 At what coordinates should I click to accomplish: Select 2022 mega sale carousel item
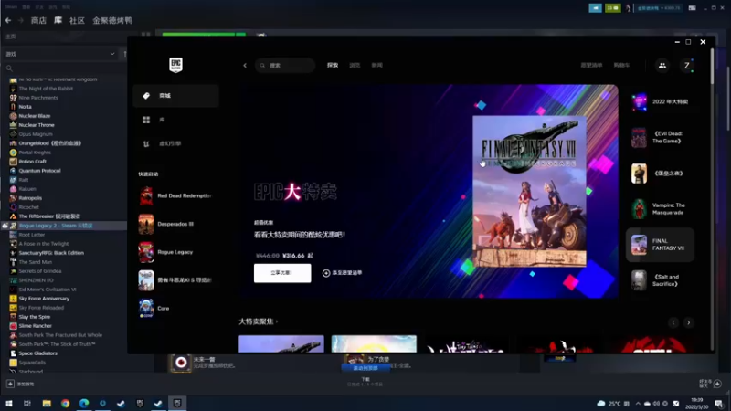point(660,101)
